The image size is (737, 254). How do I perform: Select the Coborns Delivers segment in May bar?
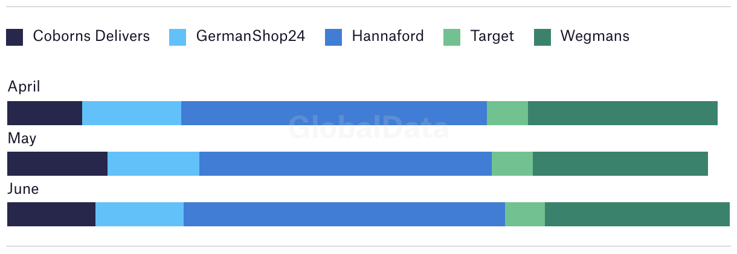[57, 164]
